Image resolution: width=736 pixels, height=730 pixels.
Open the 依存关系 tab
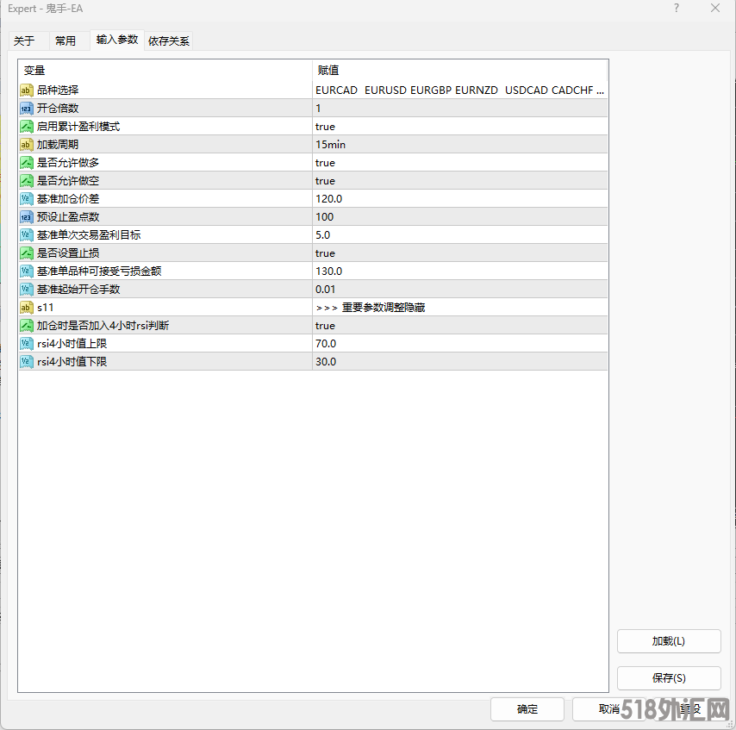[169, 41]
